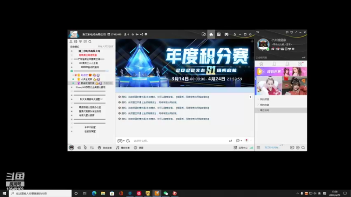
Task: Open the 应用中心 app center
Action: 240,148
